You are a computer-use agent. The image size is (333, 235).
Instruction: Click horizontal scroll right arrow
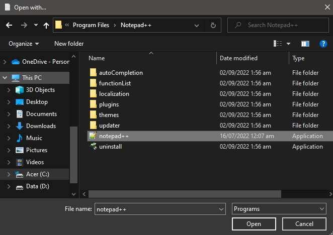click(x=330, y=194)
